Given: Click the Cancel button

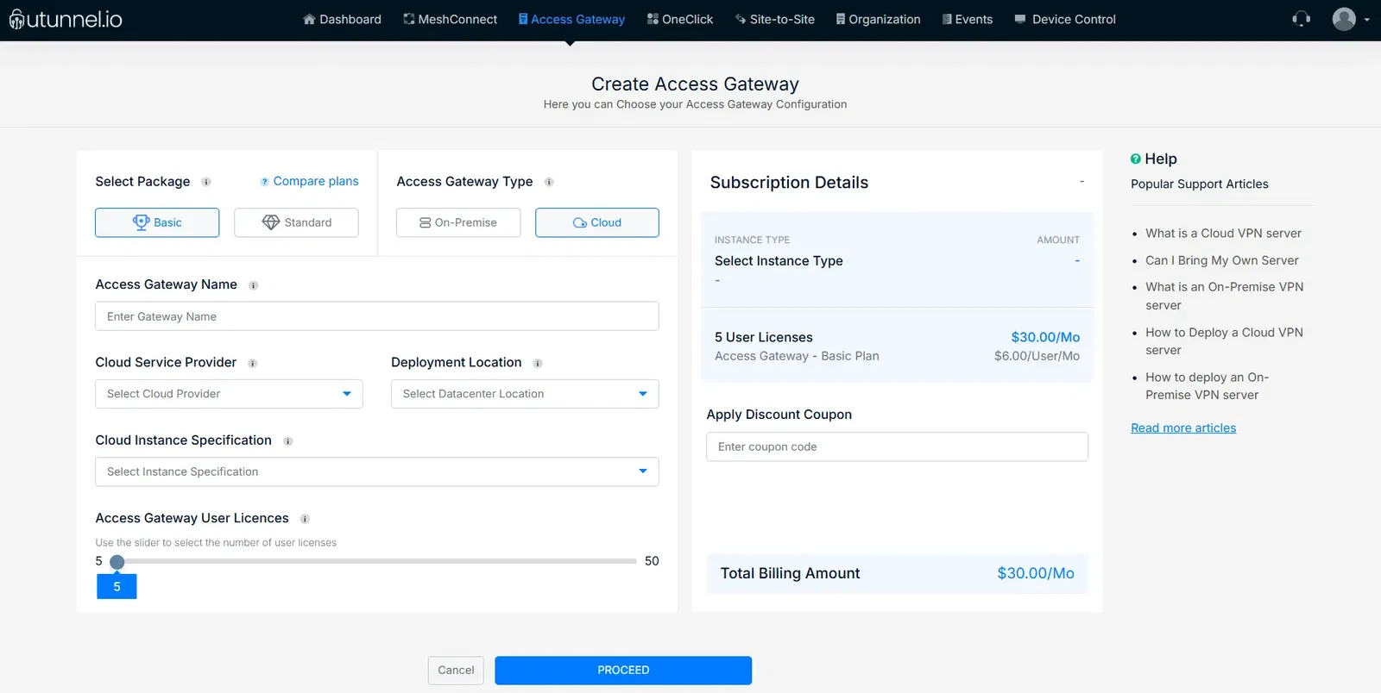Looking at the screenshot, I should (456, 671).
